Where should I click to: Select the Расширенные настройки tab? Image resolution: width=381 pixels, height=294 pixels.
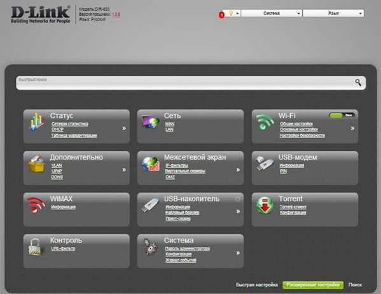coord(313,284)
